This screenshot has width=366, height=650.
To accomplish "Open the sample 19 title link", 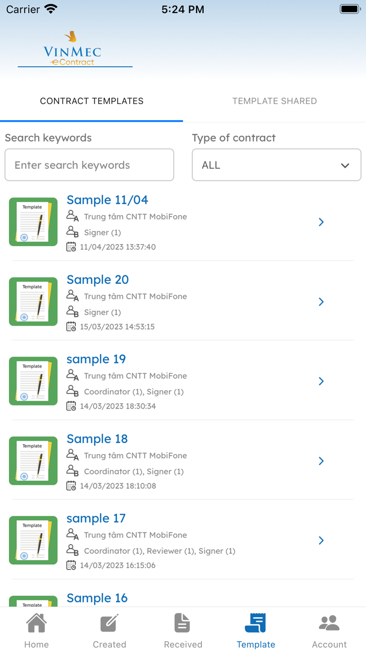I will coord(96,359).
